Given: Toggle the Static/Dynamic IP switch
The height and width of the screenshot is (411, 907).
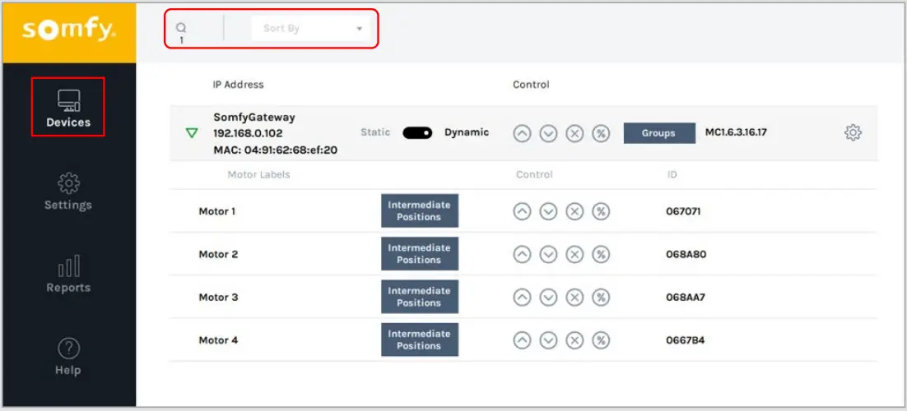Looking at the screenshot, I should (417, 133).
